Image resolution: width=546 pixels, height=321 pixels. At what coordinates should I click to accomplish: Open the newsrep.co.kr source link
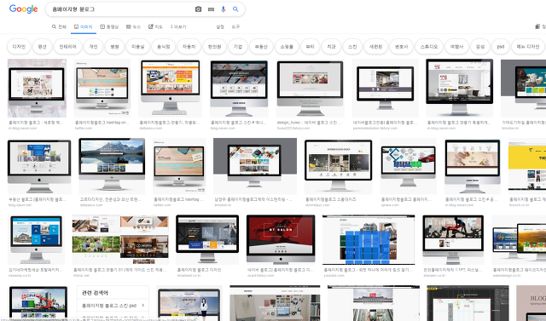tap(19, 276)
